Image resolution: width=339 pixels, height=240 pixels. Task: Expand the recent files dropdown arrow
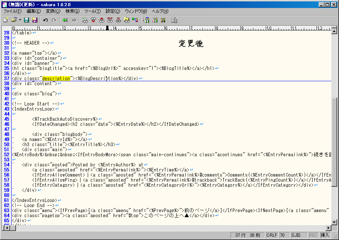coord(20,20)
